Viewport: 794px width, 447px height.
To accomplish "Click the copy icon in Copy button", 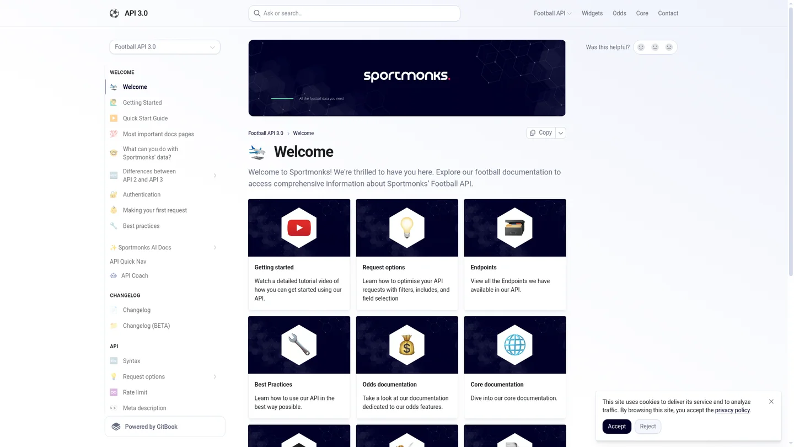I will (533, 132).
